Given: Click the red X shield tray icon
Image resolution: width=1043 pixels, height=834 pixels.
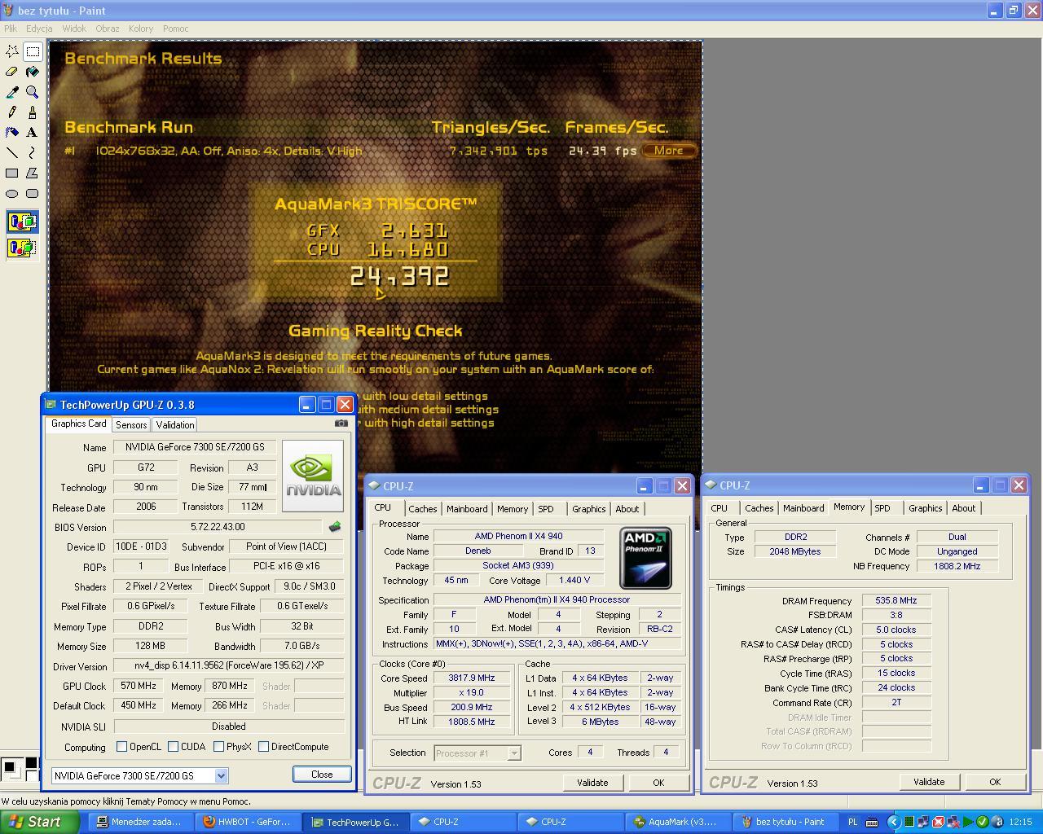Looking at the screenshot, I should 938,822.
